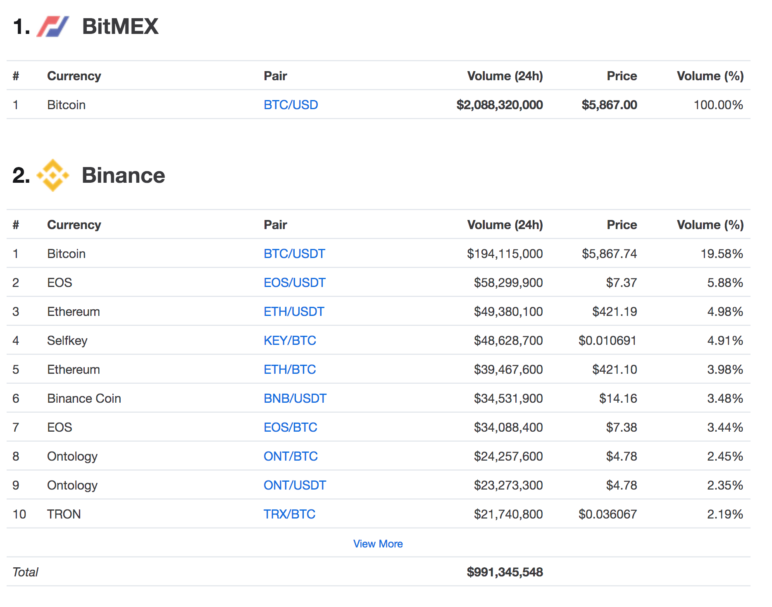Click Binance table Volume (24h) column header
Viewport: 772px width, 607px height.
point(505,225)
